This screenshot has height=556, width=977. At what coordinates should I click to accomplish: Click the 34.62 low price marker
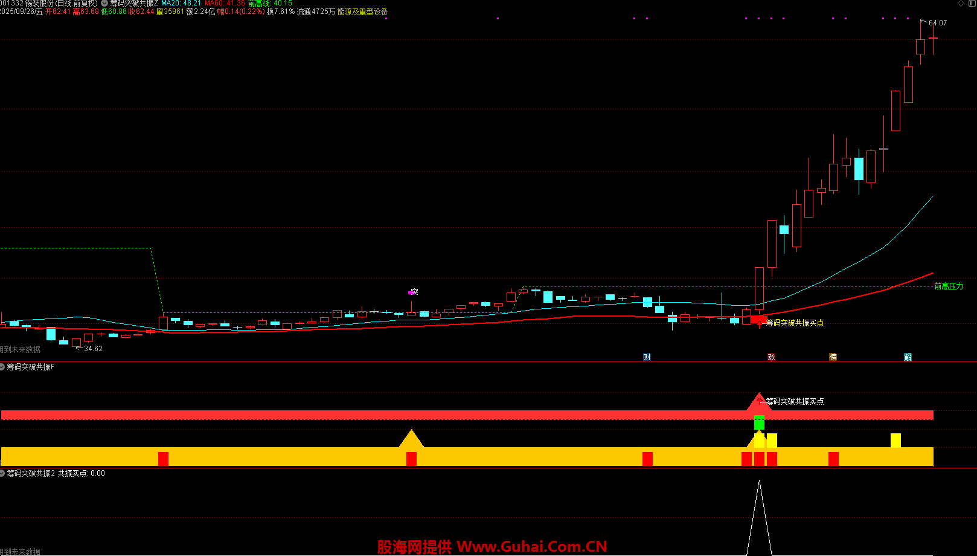pos(93,349)
